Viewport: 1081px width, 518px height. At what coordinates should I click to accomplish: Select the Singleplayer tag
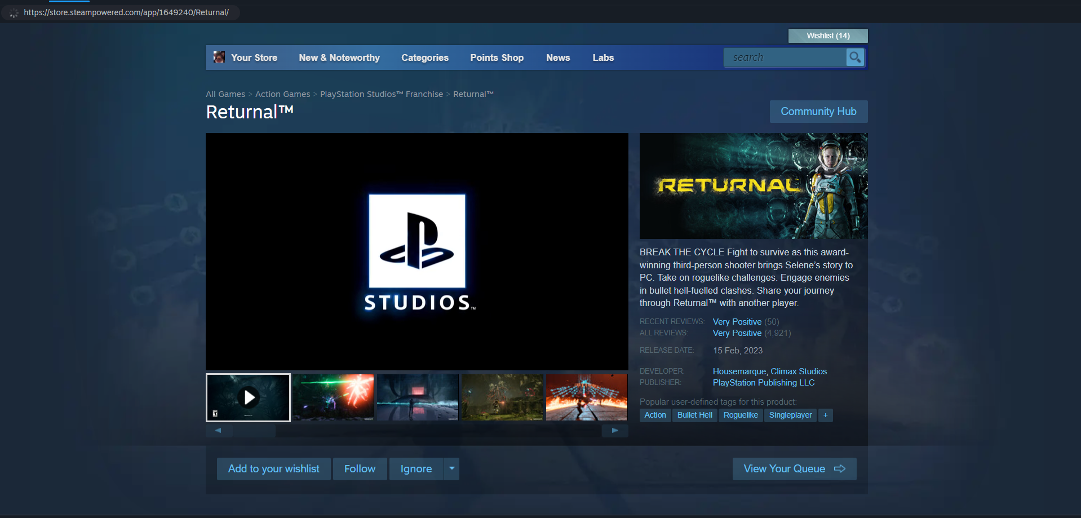click(x=790, y=415)
